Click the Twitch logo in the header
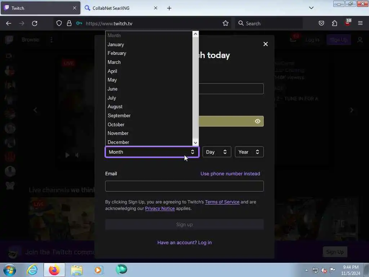Screen dimensions: 369x277 click(9, 40)
